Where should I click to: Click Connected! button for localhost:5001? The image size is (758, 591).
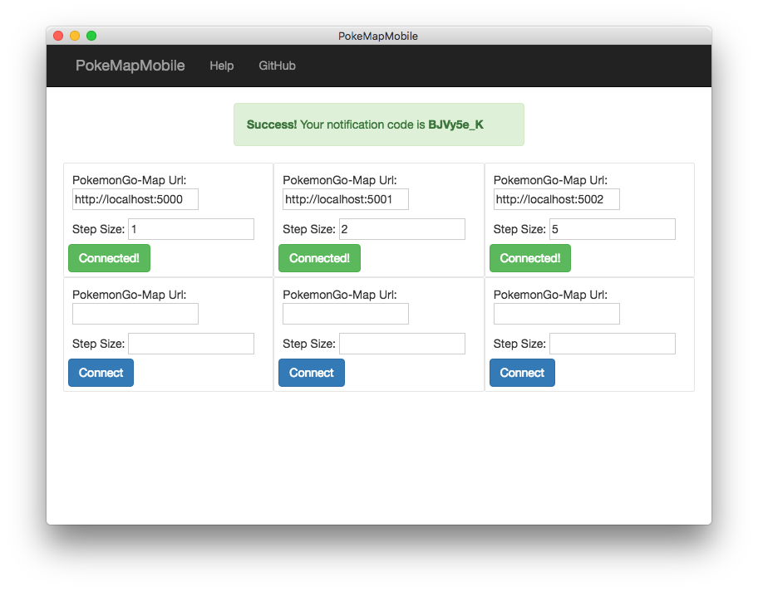(319, 258)
